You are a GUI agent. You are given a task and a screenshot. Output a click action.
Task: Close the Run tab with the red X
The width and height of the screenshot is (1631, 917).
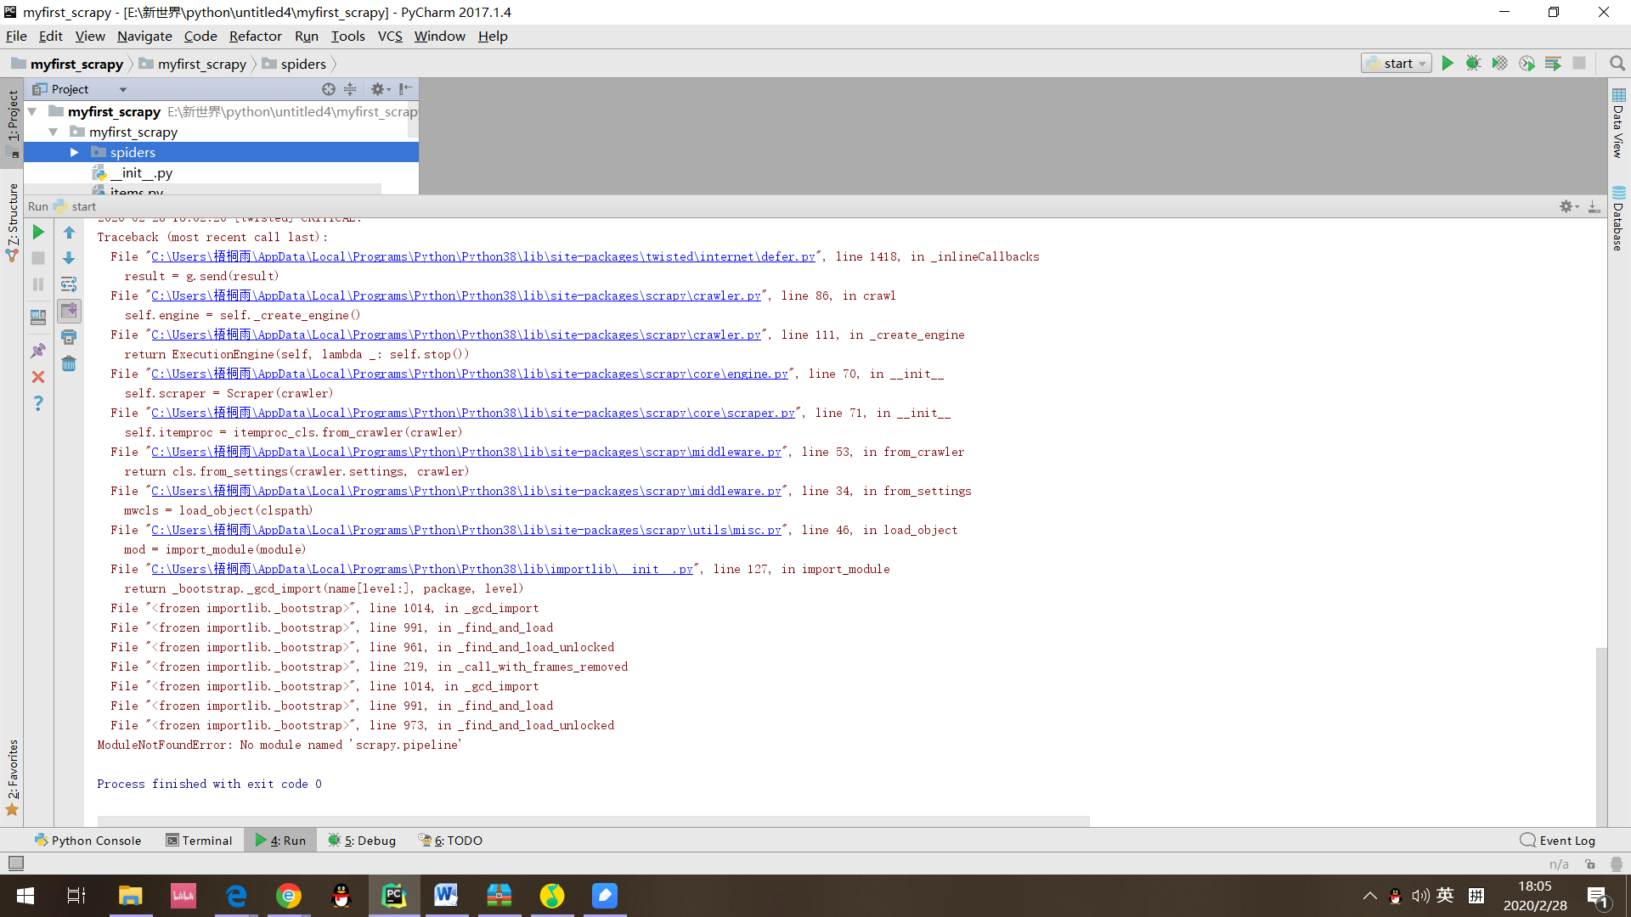coord(38,377)
